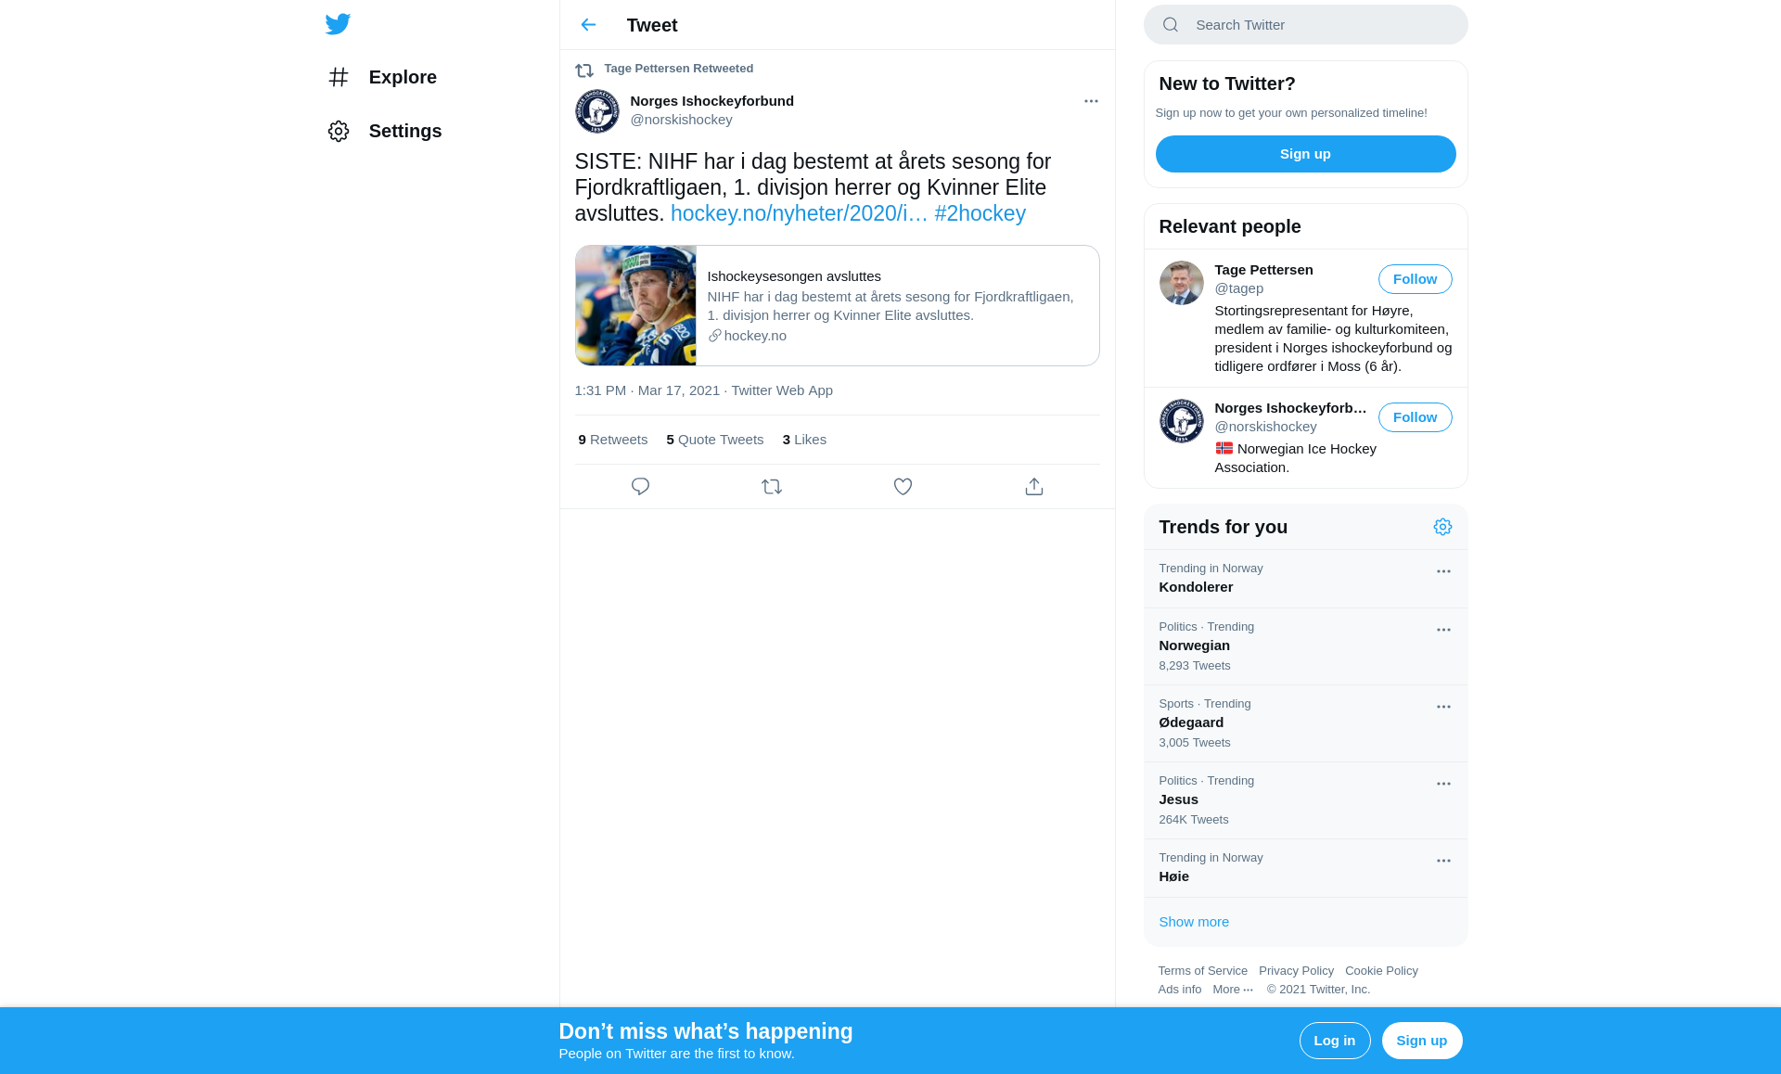Follow Norges Ishockeyforbund in Relevant people
Image resolution: width=1781 pixels, height=1074 pixels.
1415,417
